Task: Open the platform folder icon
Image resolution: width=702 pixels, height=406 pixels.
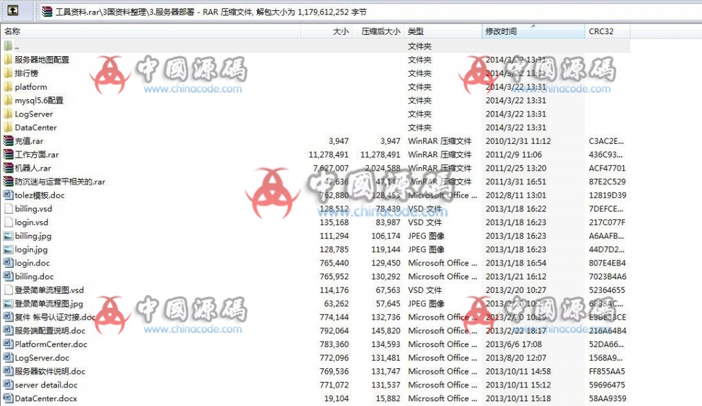Action: [x=9, y=86]
